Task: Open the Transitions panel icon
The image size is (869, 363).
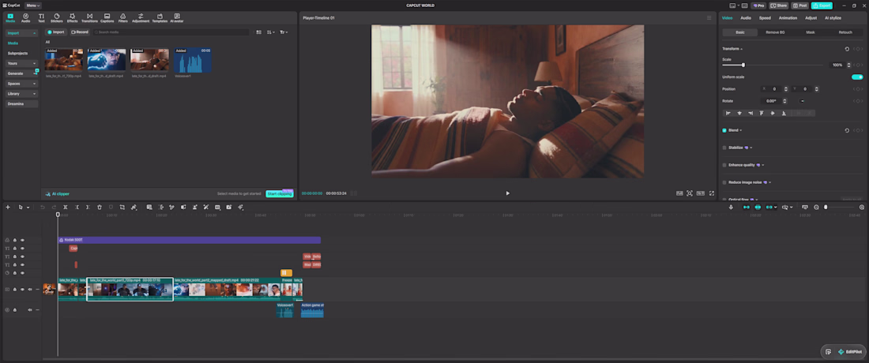Action: click(x=89, y=17)
